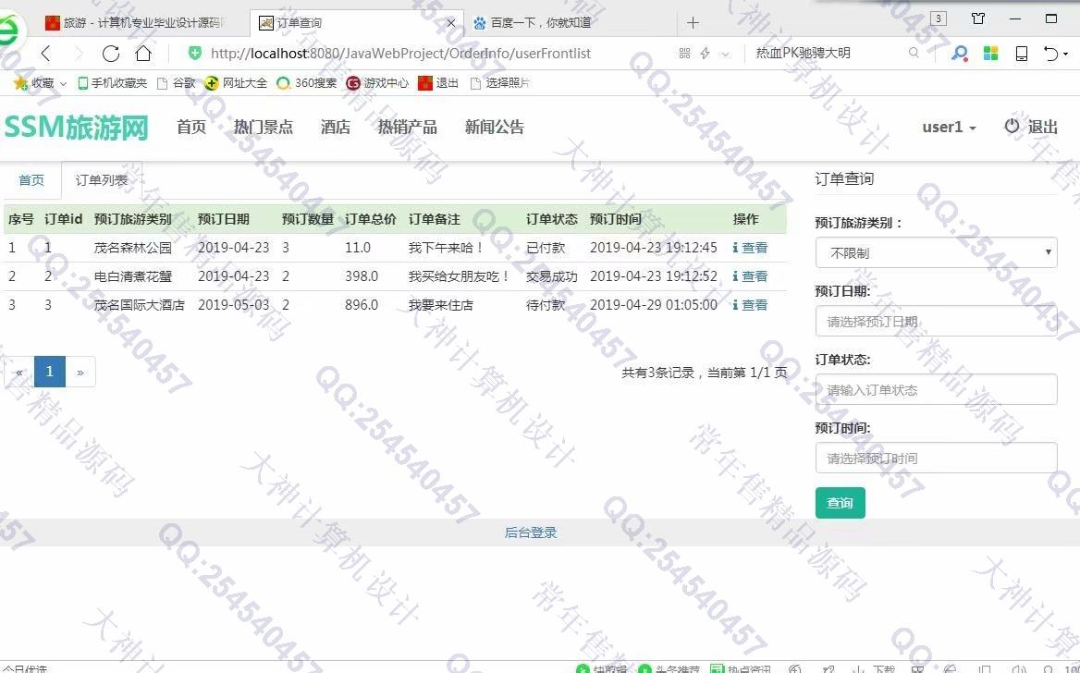
Task: Open the 手机收藏夹 bookmark
Action: click(112, 82)
